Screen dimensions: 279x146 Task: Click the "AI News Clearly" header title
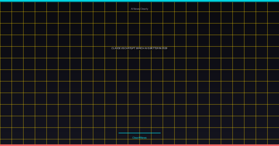pos(139,9)
